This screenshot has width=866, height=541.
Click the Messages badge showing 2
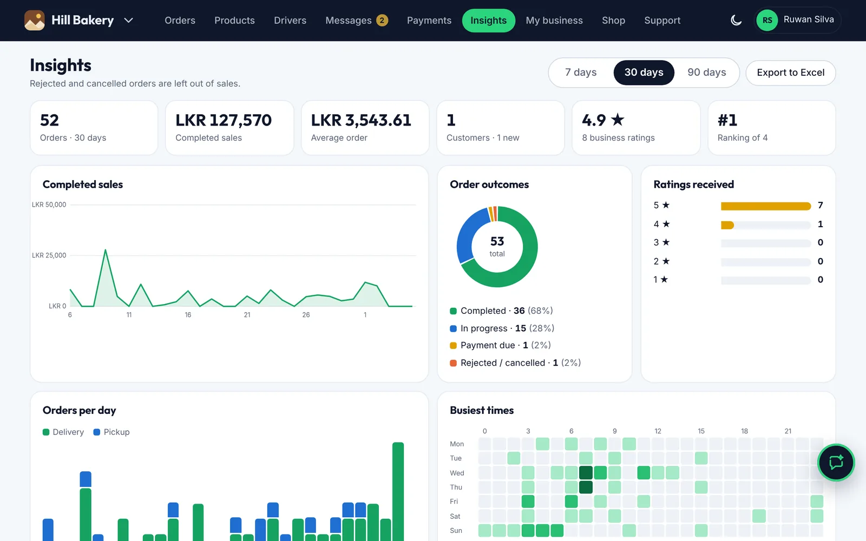tap(382, 21)
